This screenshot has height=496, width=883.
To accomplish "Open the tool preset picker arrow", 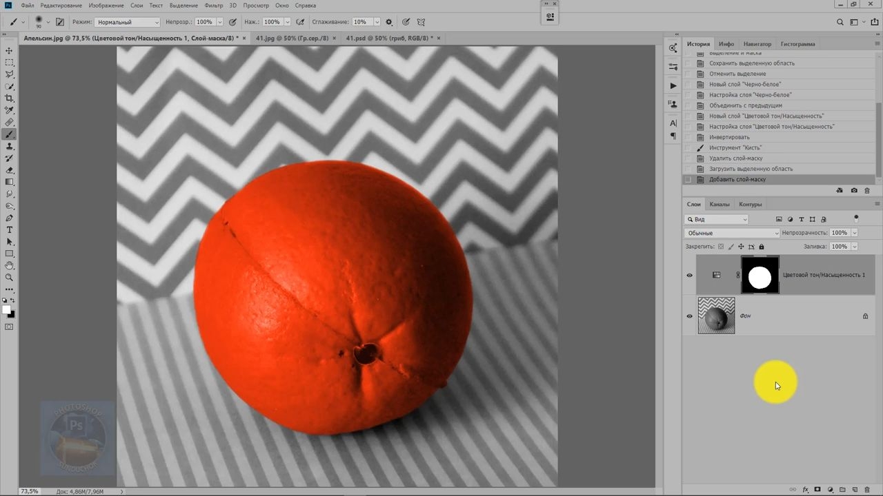I will (23, 22).
